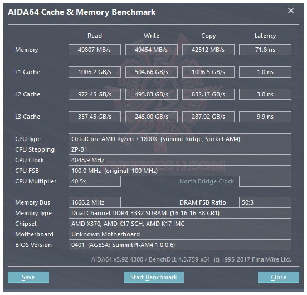Select Memory Latency value 71.8 ns

point(265,50)
